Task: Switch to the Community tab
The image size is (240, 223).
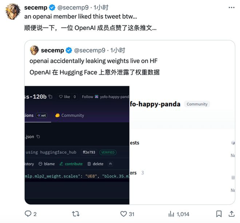Action: (70, 115)
